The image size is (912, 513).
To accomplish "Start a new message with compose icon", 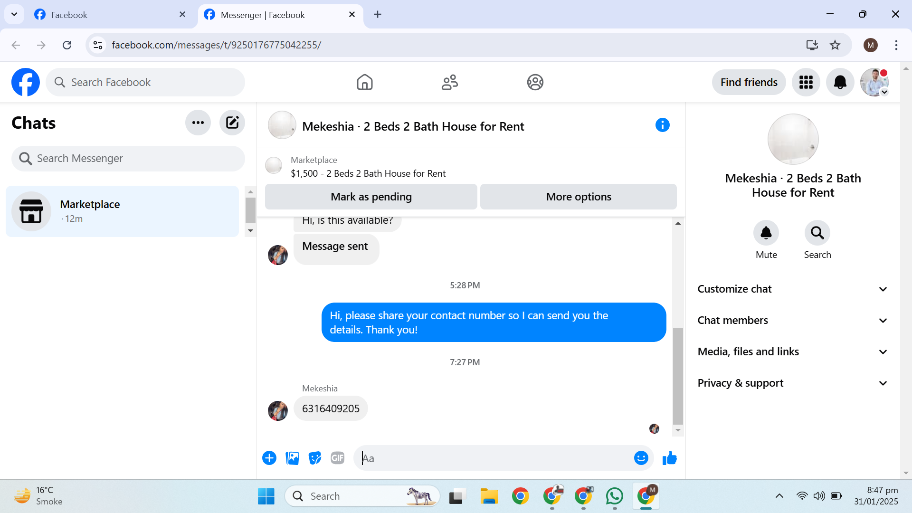I will coord(232,123).
